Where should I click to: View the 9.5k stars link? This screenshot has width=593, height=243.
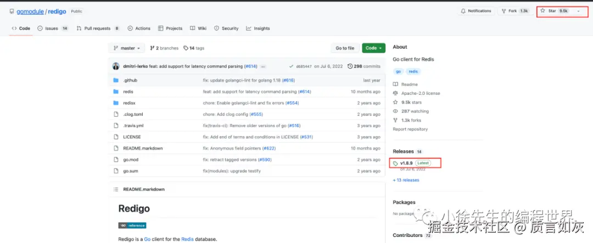pyautogui.click(x=407, y=102)
